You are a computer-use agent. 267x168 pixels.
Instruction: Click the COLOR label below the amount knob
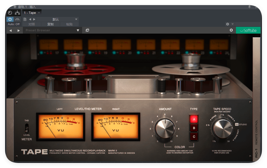pyautogui.click(x=180, y=147)
